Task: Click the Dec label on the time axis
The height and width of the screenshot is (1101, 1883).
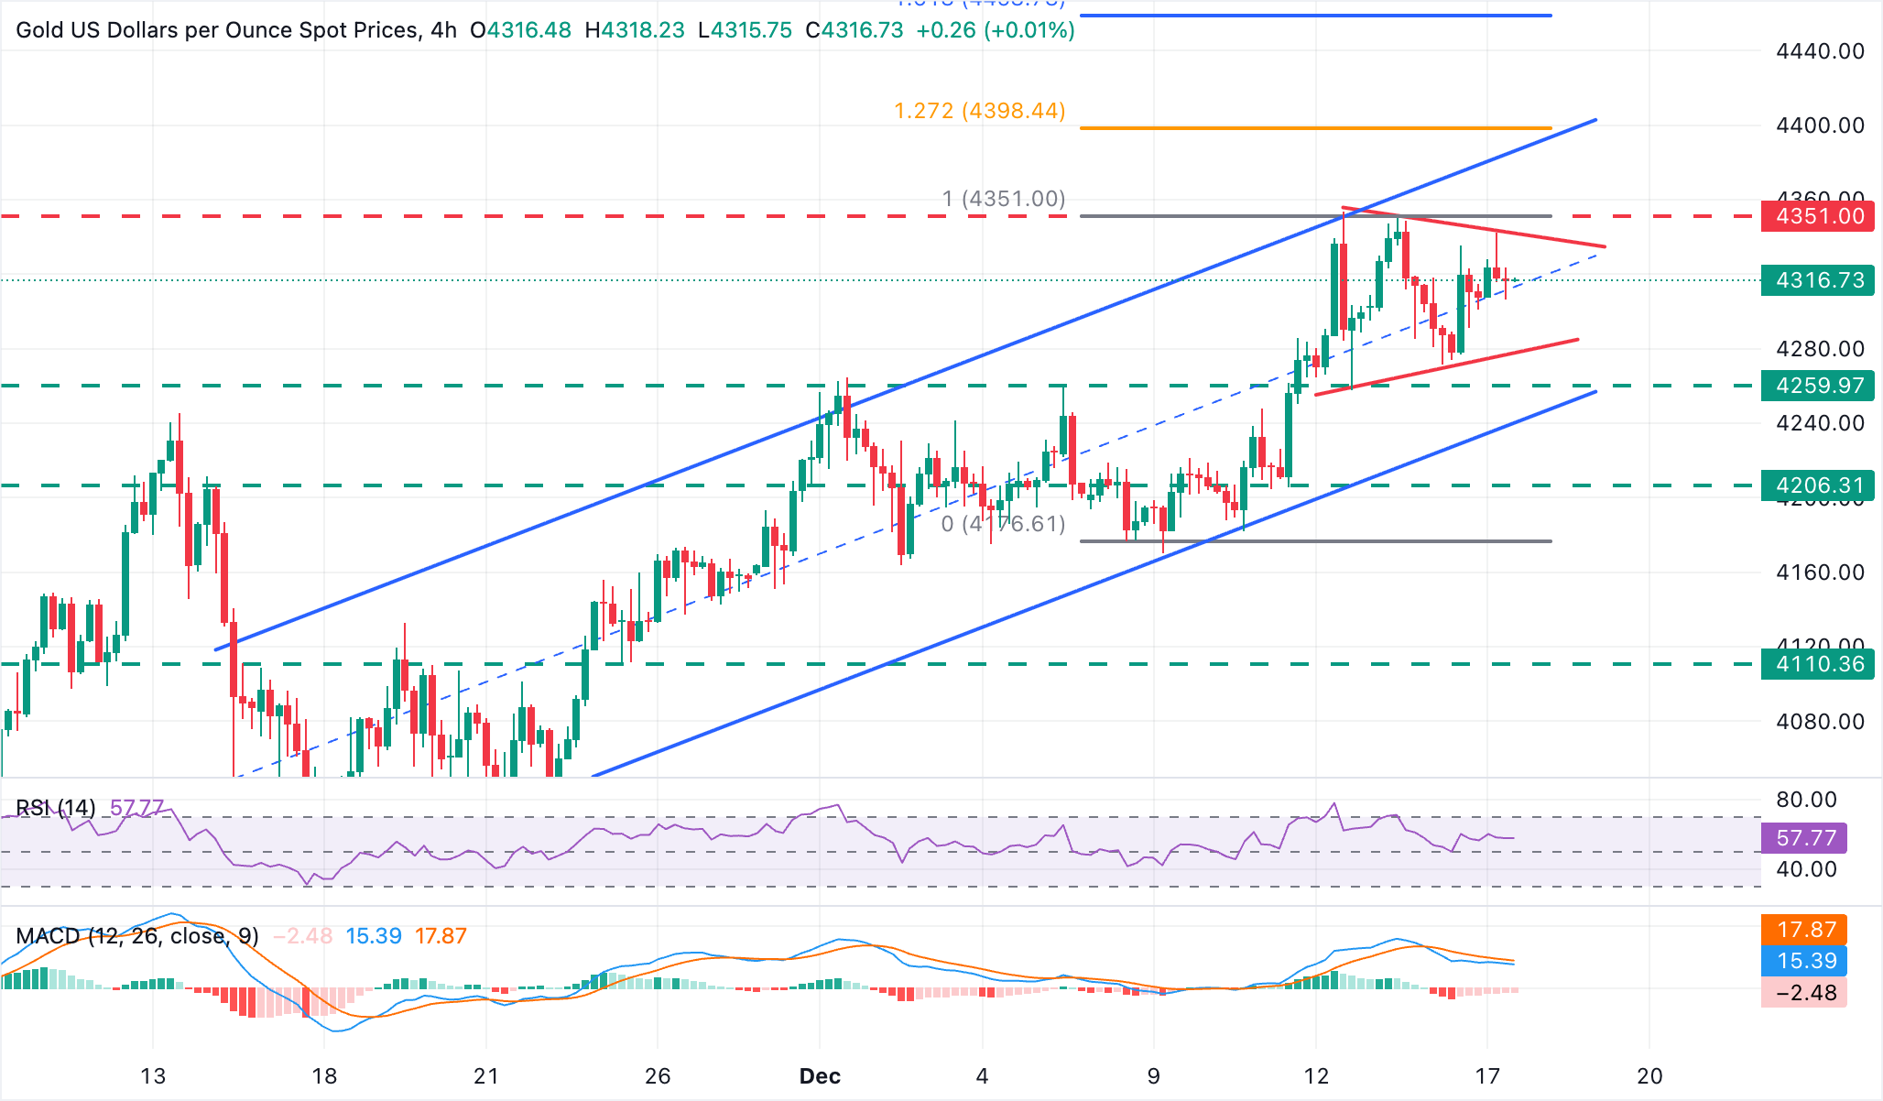Action: (822, 1077)
